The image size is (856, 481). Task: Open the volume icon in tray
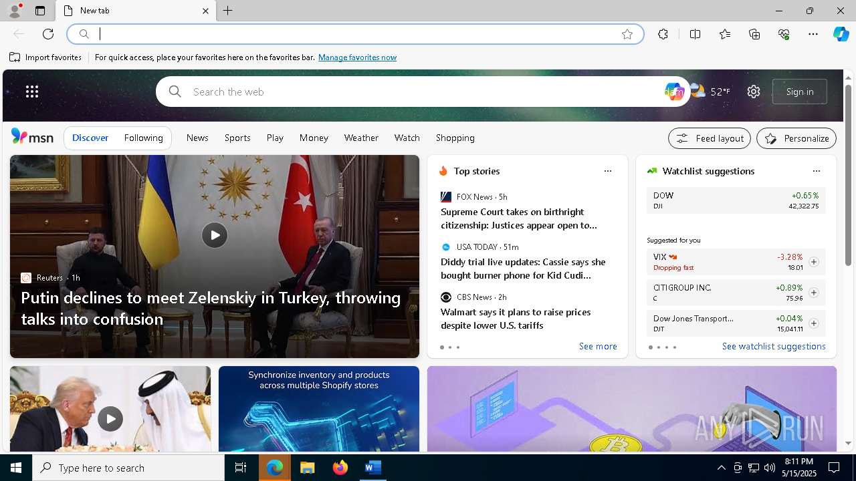coord(769,468)
